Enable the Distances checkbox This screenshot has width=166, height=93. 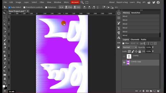[x=46, y=7]
